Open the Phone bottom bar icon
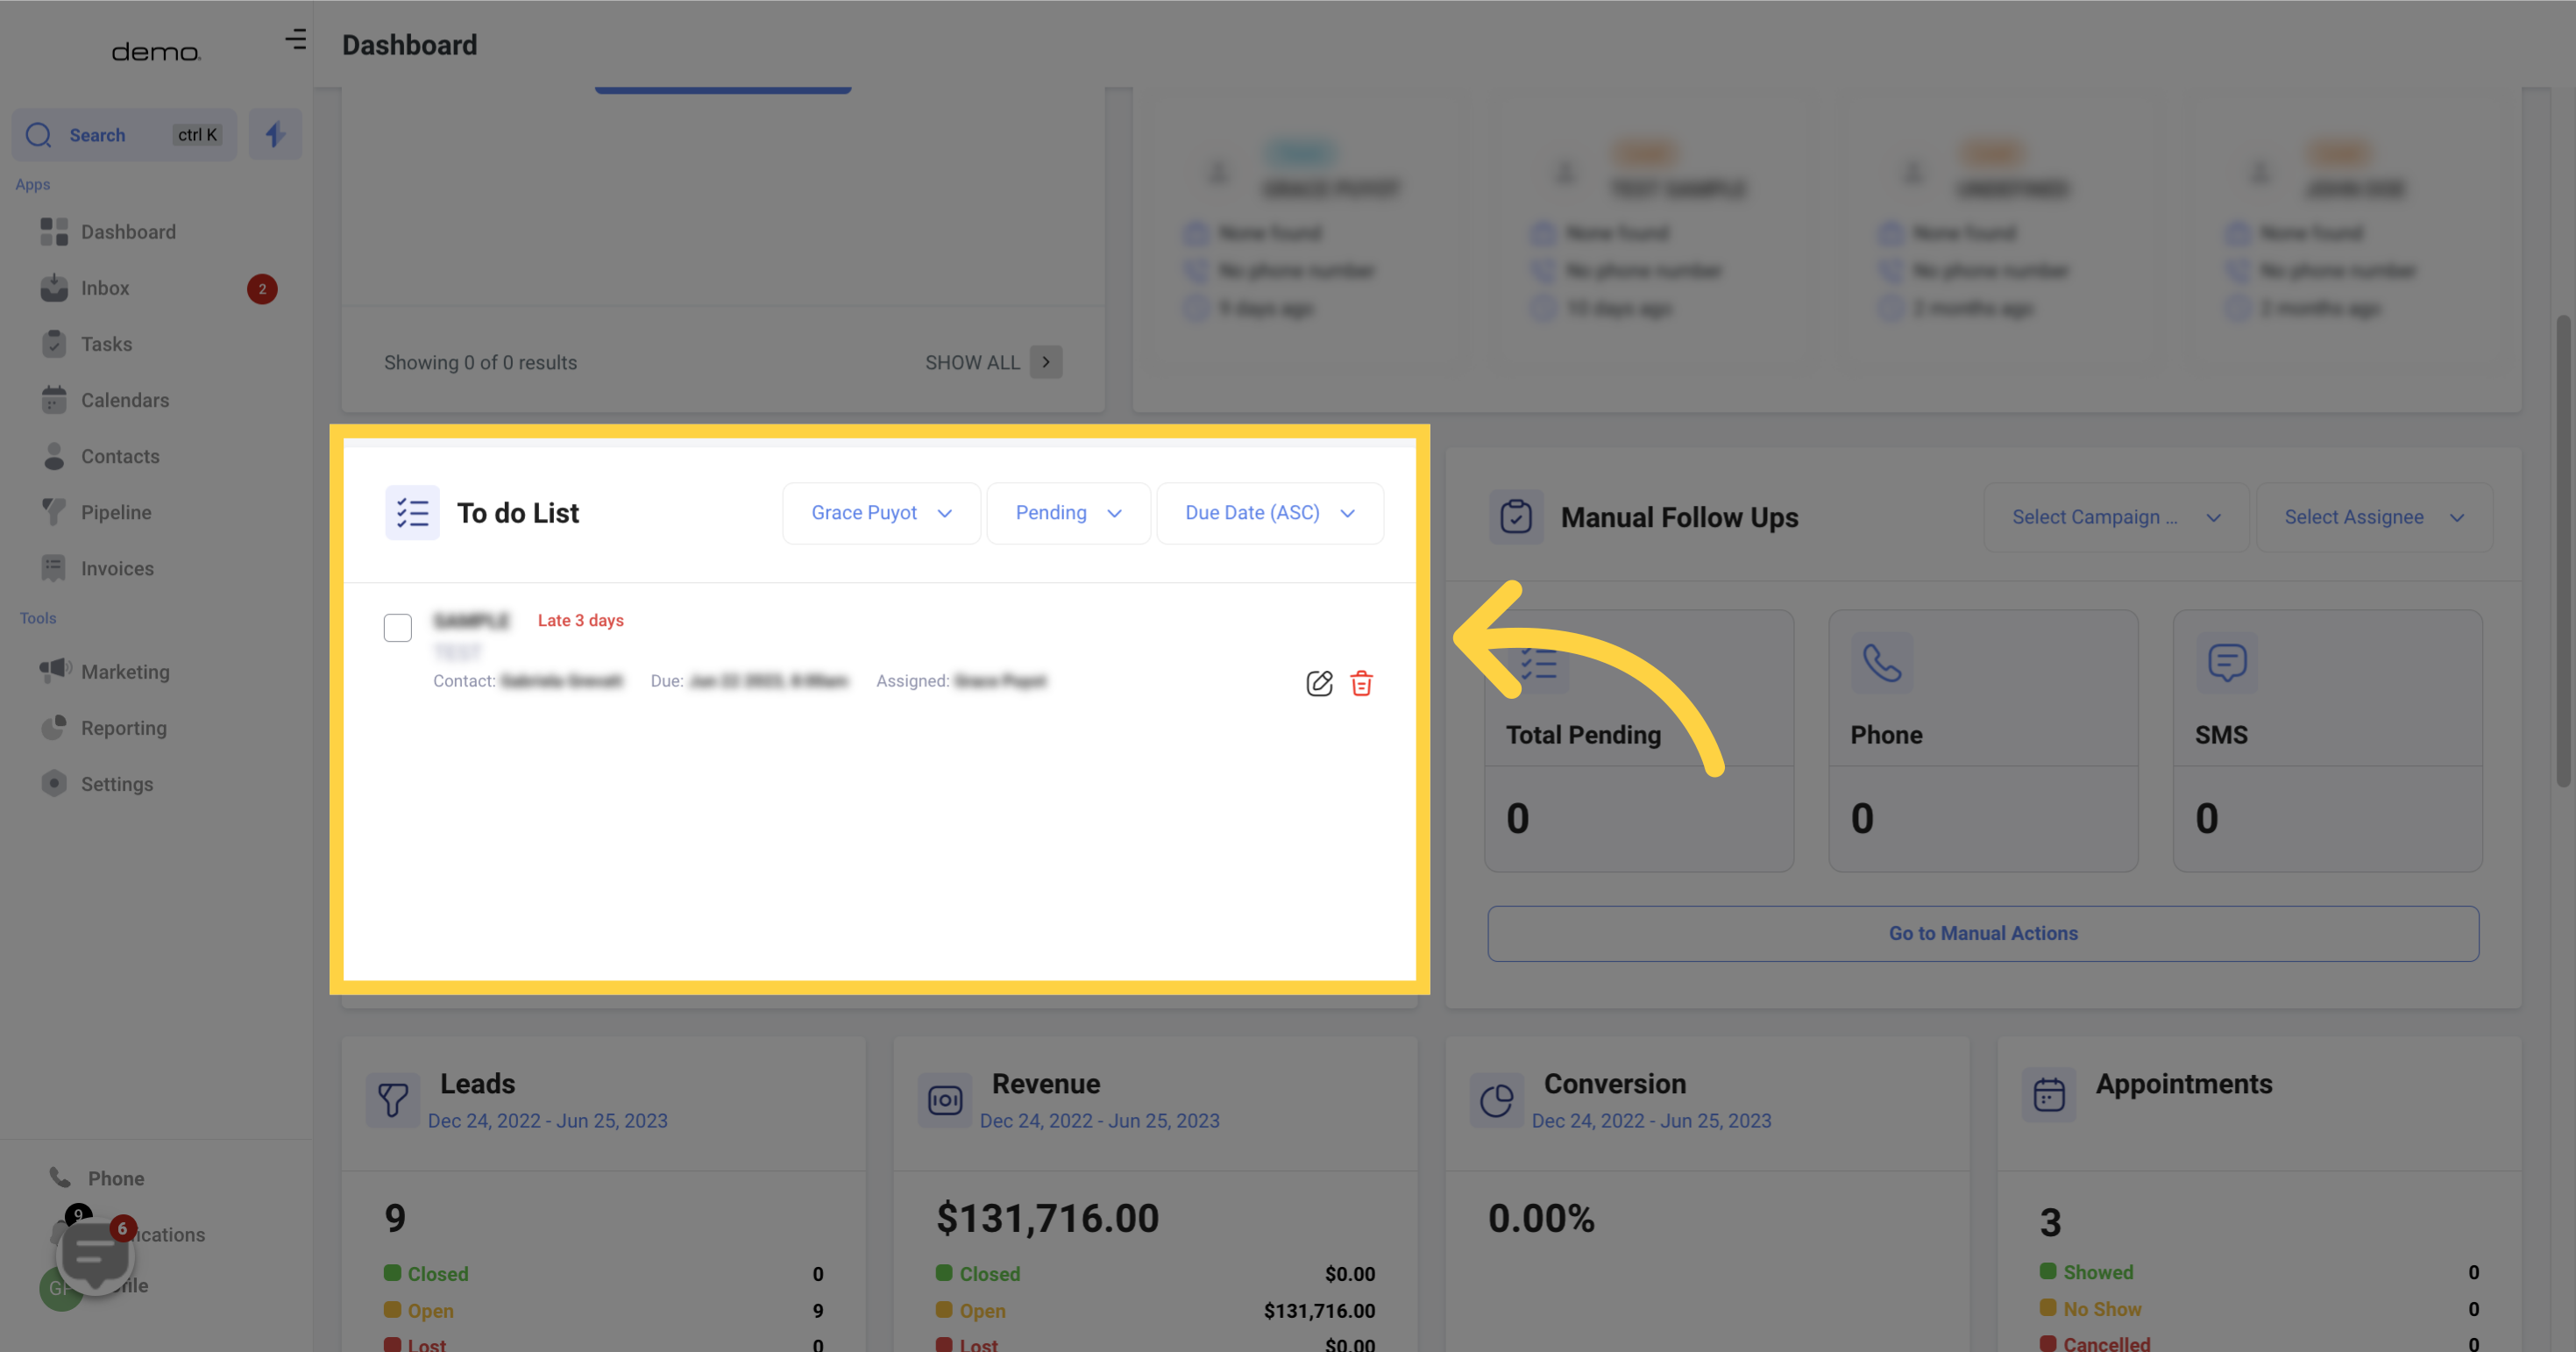The width and height of the screenshot is (2576, 1352). (60, 1178)
